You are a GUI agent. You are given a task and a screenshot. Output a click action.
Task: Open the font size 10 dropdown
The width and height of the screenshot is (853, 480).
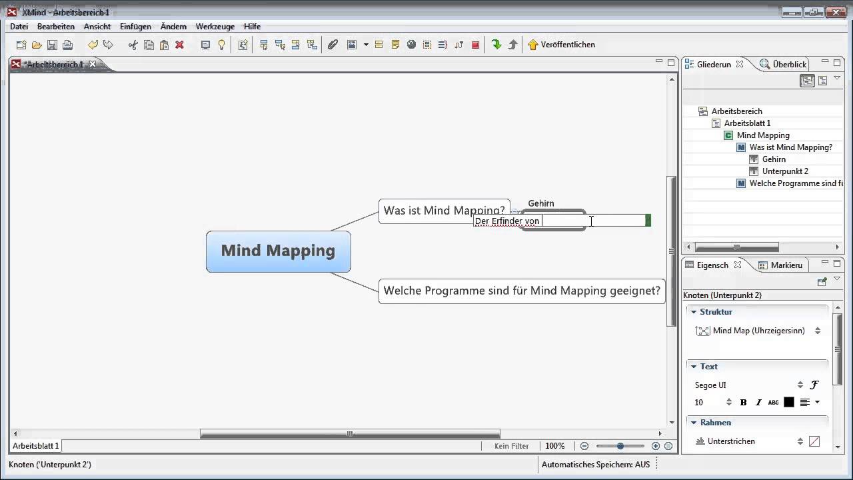click(x=728, y=402)
